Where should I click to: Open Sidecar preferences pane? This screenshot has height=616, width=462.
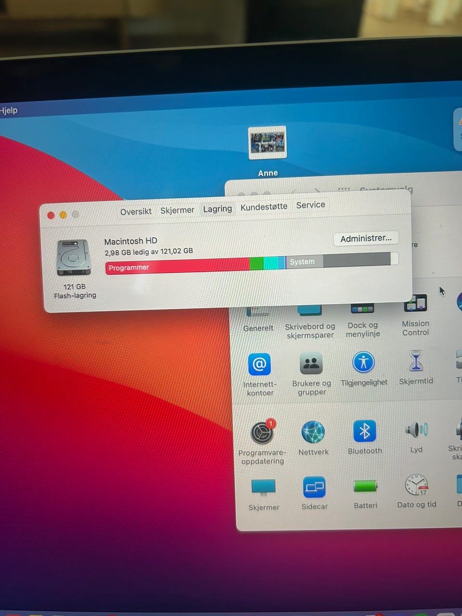point(314,493)
